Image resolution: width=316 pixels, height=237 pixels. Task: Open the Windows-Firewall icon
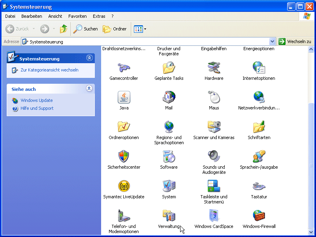[x=259, y=216]
